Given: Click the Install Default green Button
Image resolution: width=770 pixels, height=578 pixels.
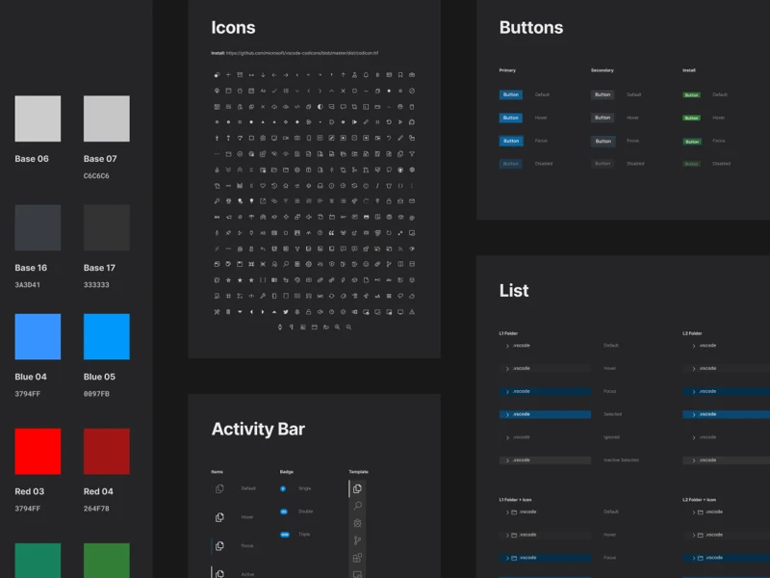Looking at the screenshot, I should coord(691,94).
